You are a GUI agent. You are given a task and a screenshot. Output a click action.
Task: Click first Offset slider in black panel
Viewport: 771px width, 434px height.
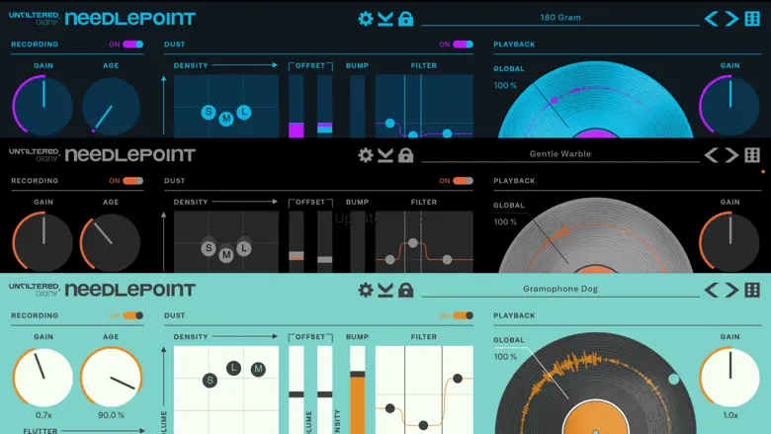[x=296, y=242]
